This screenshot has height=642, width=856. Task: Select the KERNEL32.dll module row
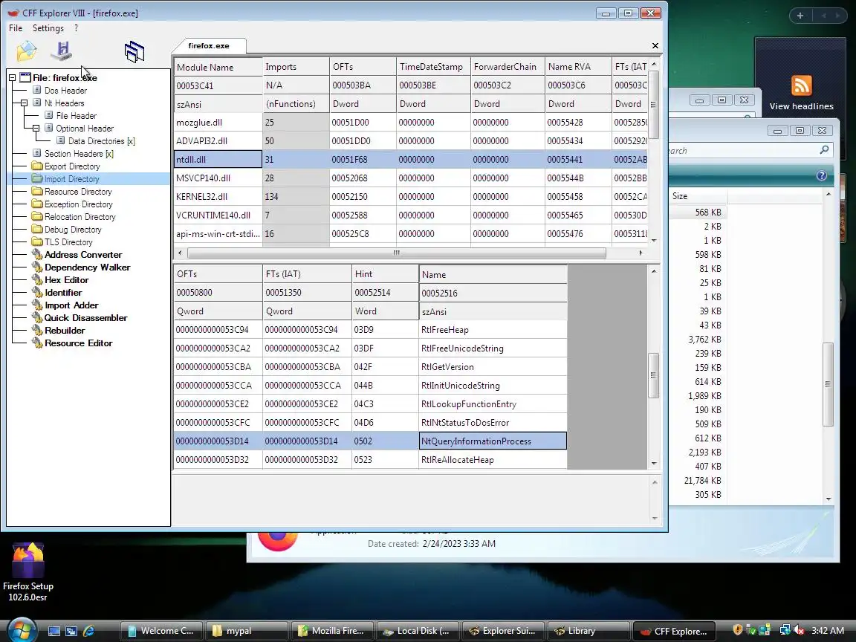tap(409, 196)
